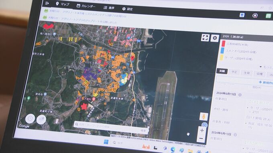The width and height of the screenshot is (273, 153).
Task: Click the clock history round button on map
Action: (x=30, y=119)
